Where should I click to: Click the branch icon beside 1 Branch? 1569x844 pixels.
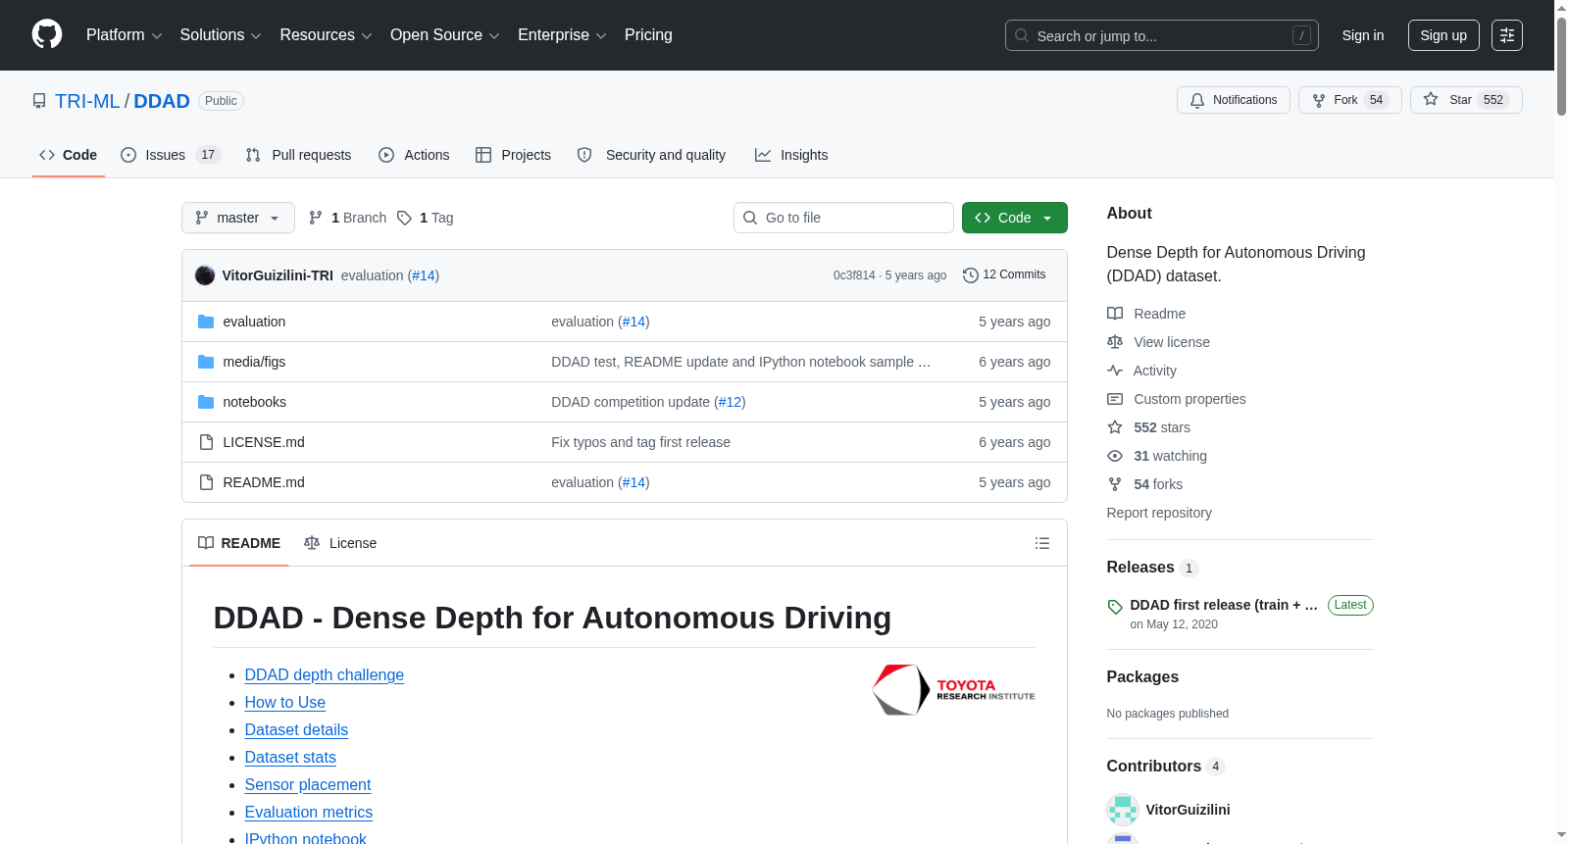coord(316,218)
